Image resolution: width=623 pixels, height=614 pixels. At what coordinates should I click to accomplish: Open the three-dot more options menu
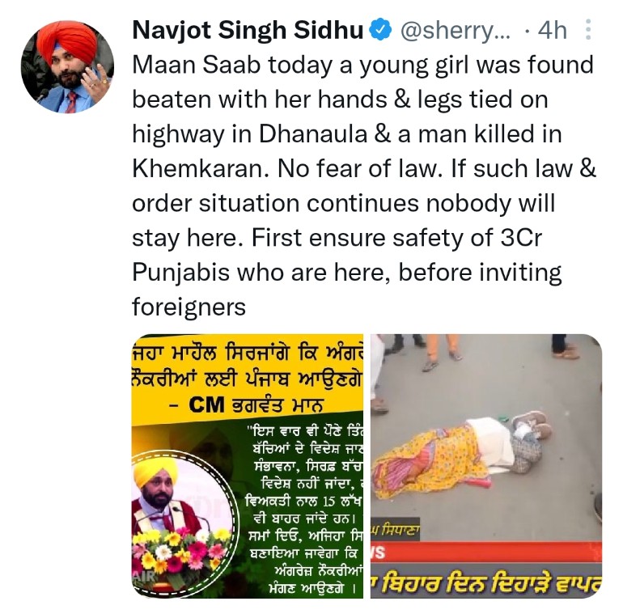(x=588, y=29)
